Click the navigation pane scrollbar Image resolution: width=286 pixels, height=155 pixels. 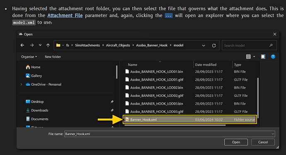(116, 72)
